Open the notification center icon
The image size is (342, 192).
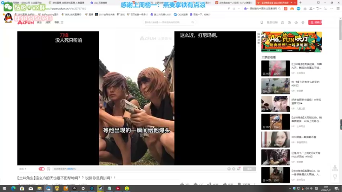(x=336, y=189)
